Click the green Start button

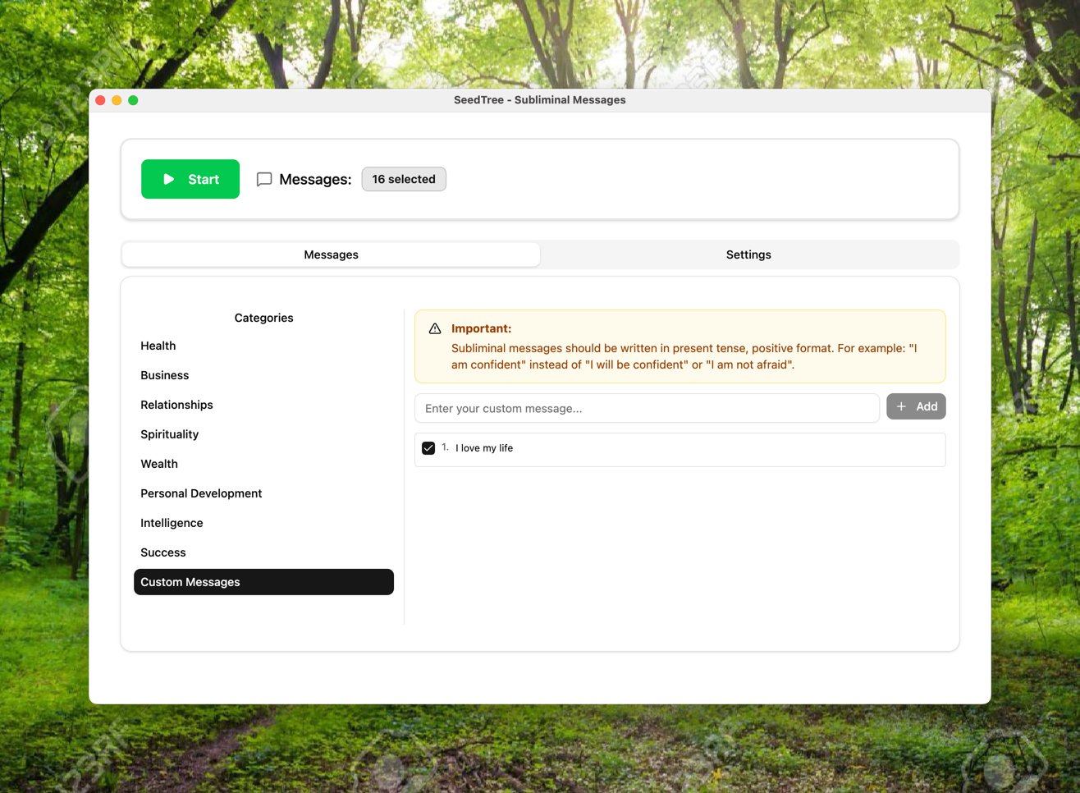[190, 179]
